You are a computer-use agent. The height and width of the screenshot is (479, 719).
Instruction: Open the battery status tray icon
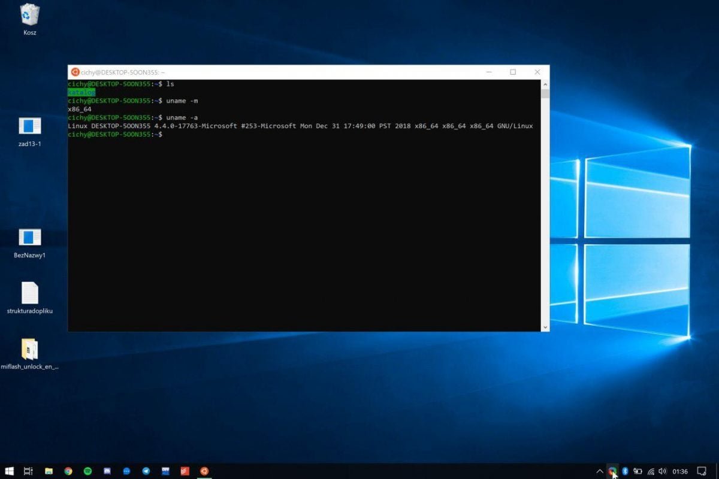(x=638, y=471)
